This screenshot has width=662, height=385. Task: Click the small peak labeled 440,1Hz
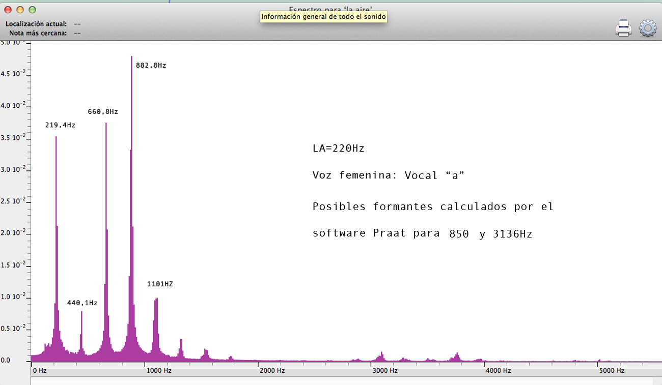click(81, 331)
